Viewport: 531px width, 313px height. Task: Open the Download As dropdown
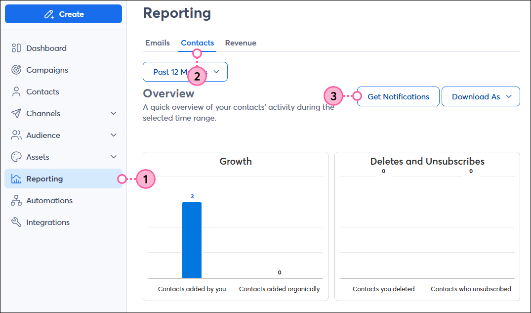coord(481,96)
